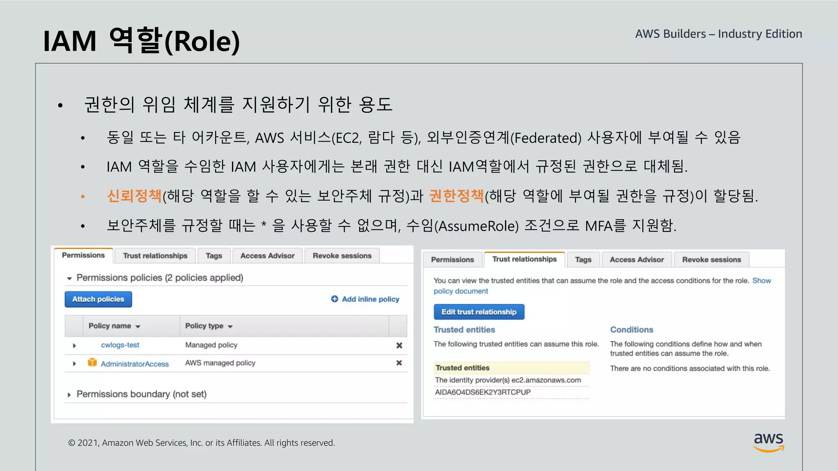
Task: Collapse the Permissions policies section
Action: tap(69, 278)
